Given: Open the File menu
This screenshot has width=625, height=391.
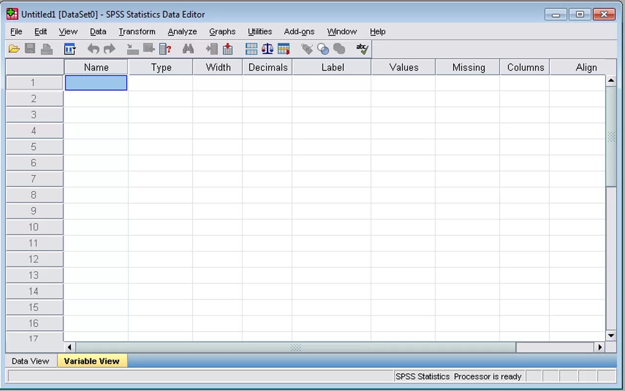Looking at the screenshot, I should [x=16, y=31].
